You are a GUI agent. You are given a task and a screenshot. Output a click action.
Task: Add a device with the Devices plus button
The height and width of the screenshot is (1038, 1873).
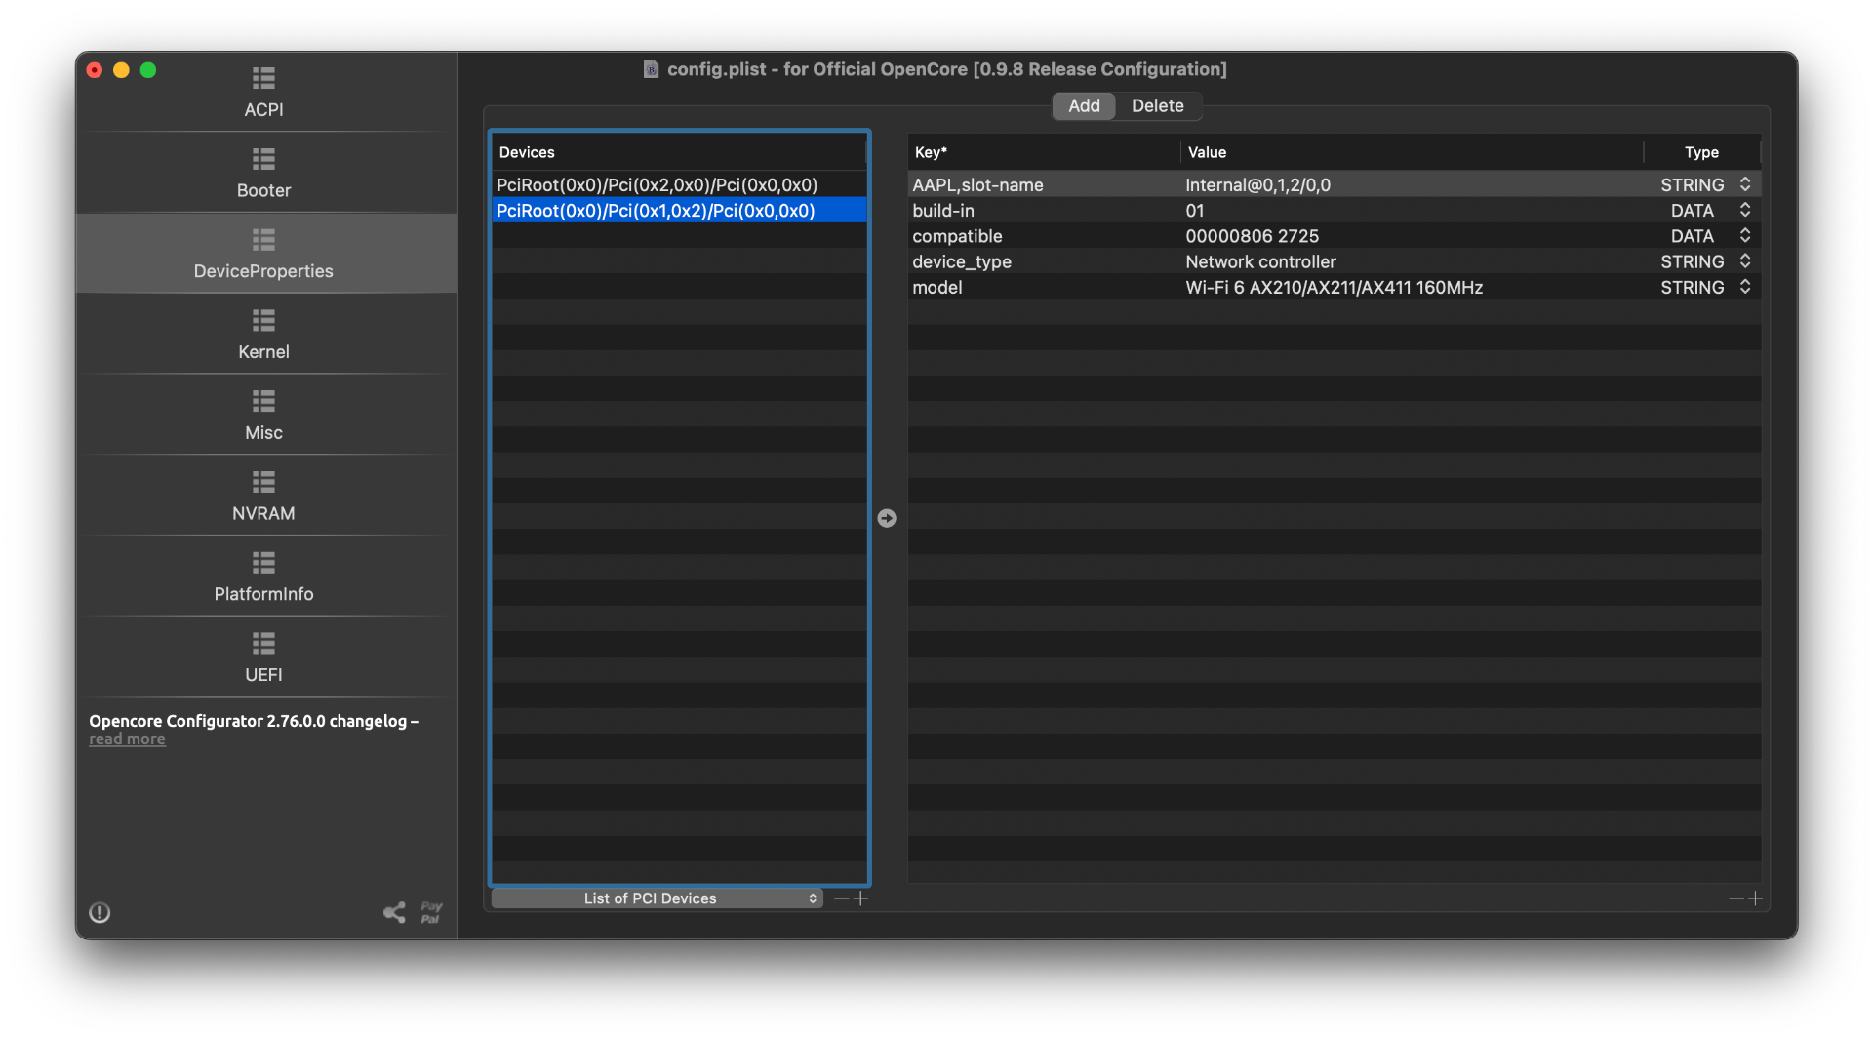click(860, 898)
